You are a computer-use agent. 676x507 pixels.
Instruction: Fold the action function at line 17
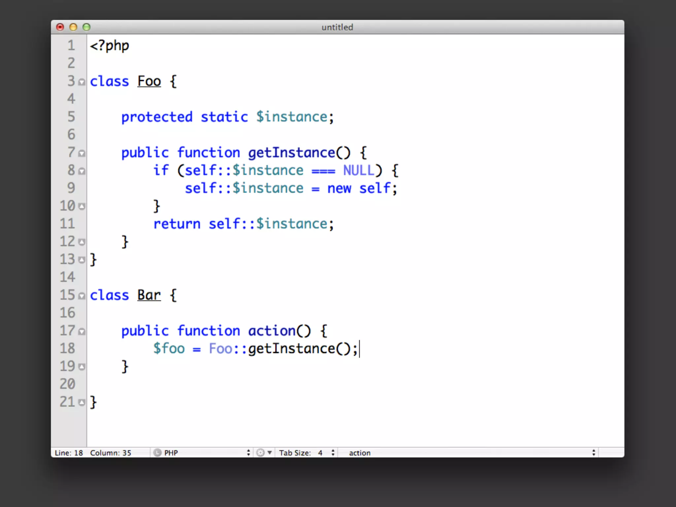82,331
